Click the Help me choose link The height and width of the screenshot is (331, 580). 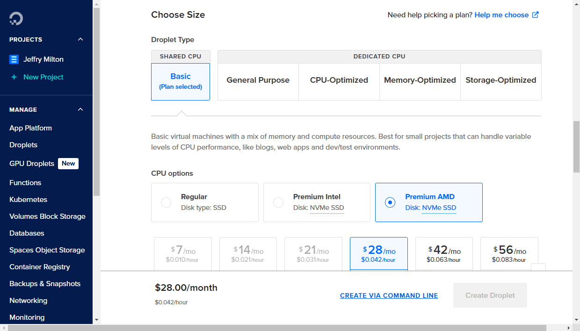[x=502, y=14]
